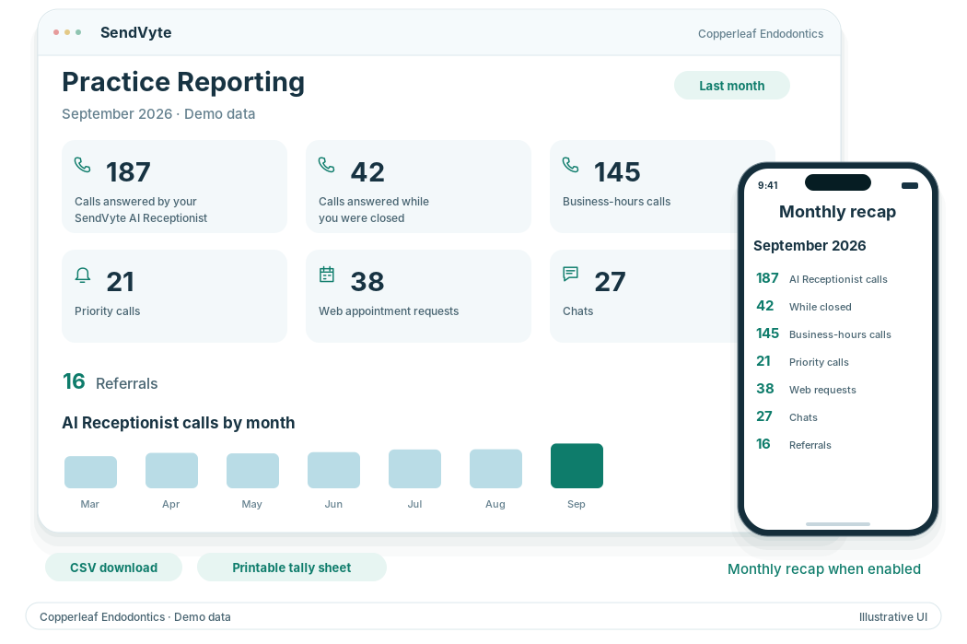
Task: Click the Illustrative UI footer label
Action: 893,617
